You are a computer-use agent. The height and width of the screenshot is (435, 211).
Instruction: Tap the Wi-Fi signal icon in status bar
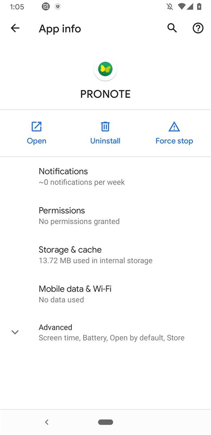click(182, 7)
